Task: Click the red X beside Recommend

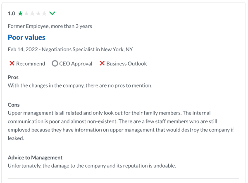Action: point(12,64)
